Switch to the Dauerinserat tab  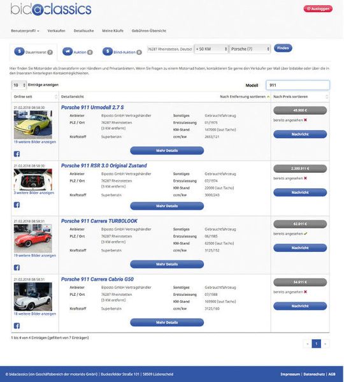pyautogui.click(x=34, y=52)
